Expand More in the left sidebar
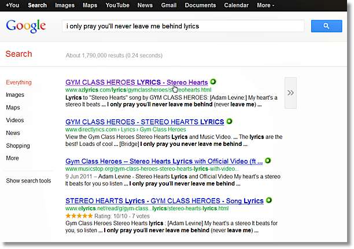 pyautogui.click(x=12, y=158)
